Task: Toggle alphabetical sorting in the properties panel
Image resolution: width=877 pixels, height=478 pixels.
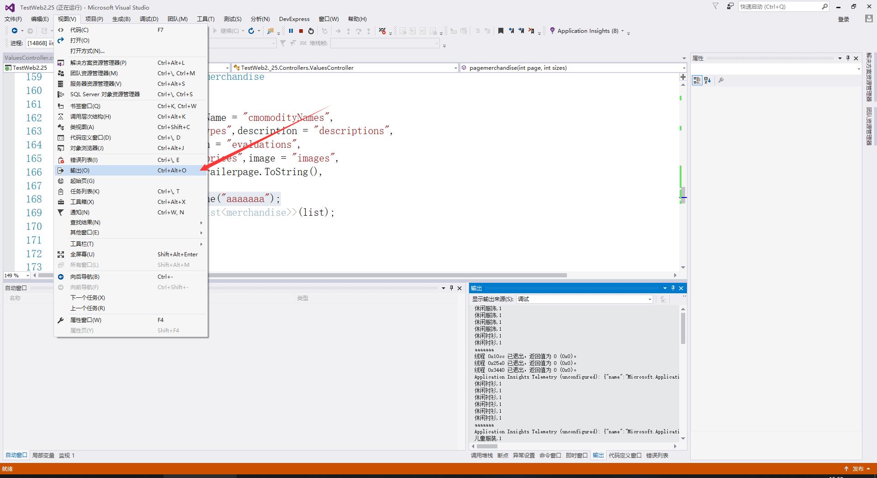Action: click(x=708, y=80)
